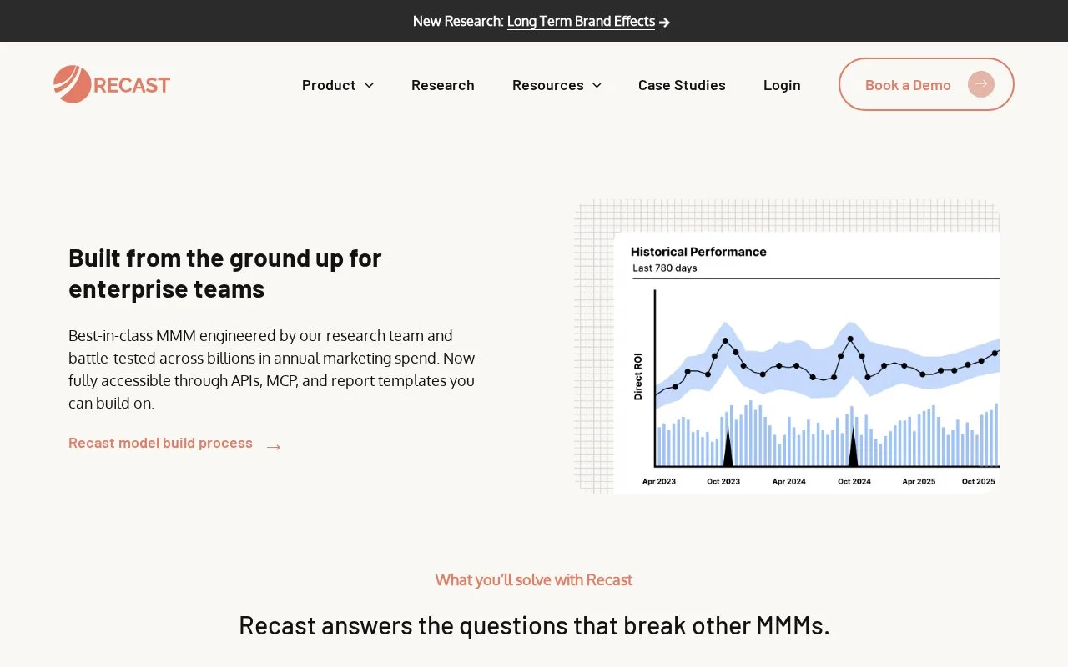The height and width of the screenshot is (667, 1068).
Task: Click the Last 780 days chart label
Action: click(x=665, y=268)
